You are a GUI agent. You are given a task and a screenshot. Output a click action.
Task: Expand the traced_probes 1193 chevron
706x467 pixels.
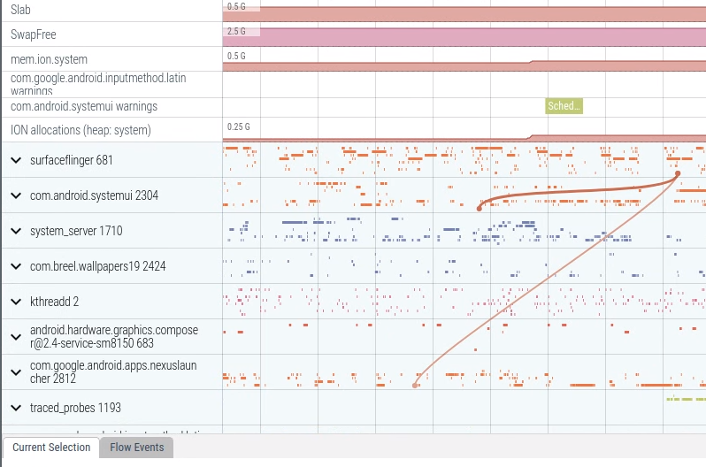pyautogui.click(x=16, y=408)
